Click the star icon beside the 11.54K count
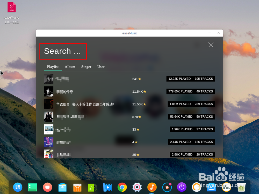This screenshot has height=194, width=259. (x=144, y=91)
